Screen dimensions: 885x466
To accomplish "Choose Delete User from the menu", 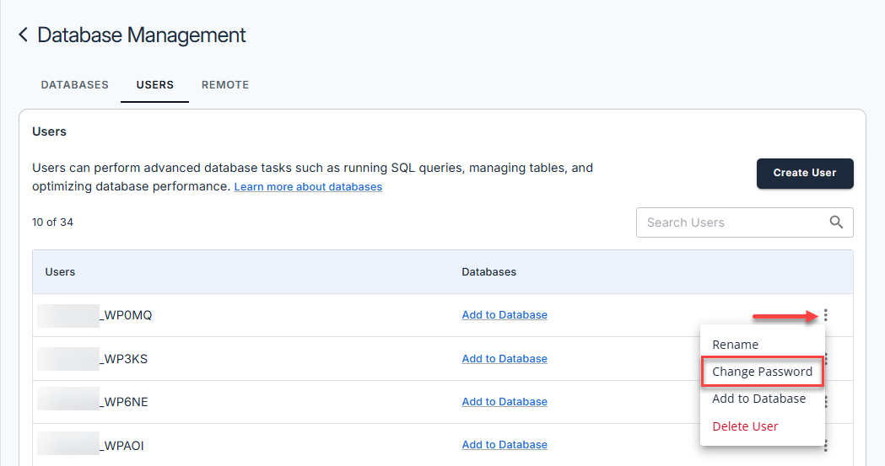I will pyautogui.click(x=745, y=426).
